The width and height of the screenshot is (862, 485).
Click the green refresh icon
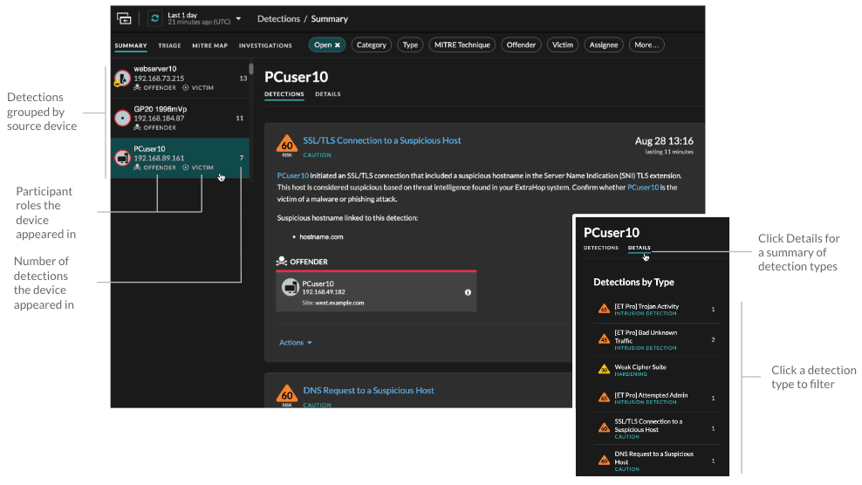tap(155, 18)
